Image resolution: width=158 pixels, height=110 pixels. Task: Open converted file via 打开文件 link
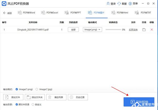point(133,30)
